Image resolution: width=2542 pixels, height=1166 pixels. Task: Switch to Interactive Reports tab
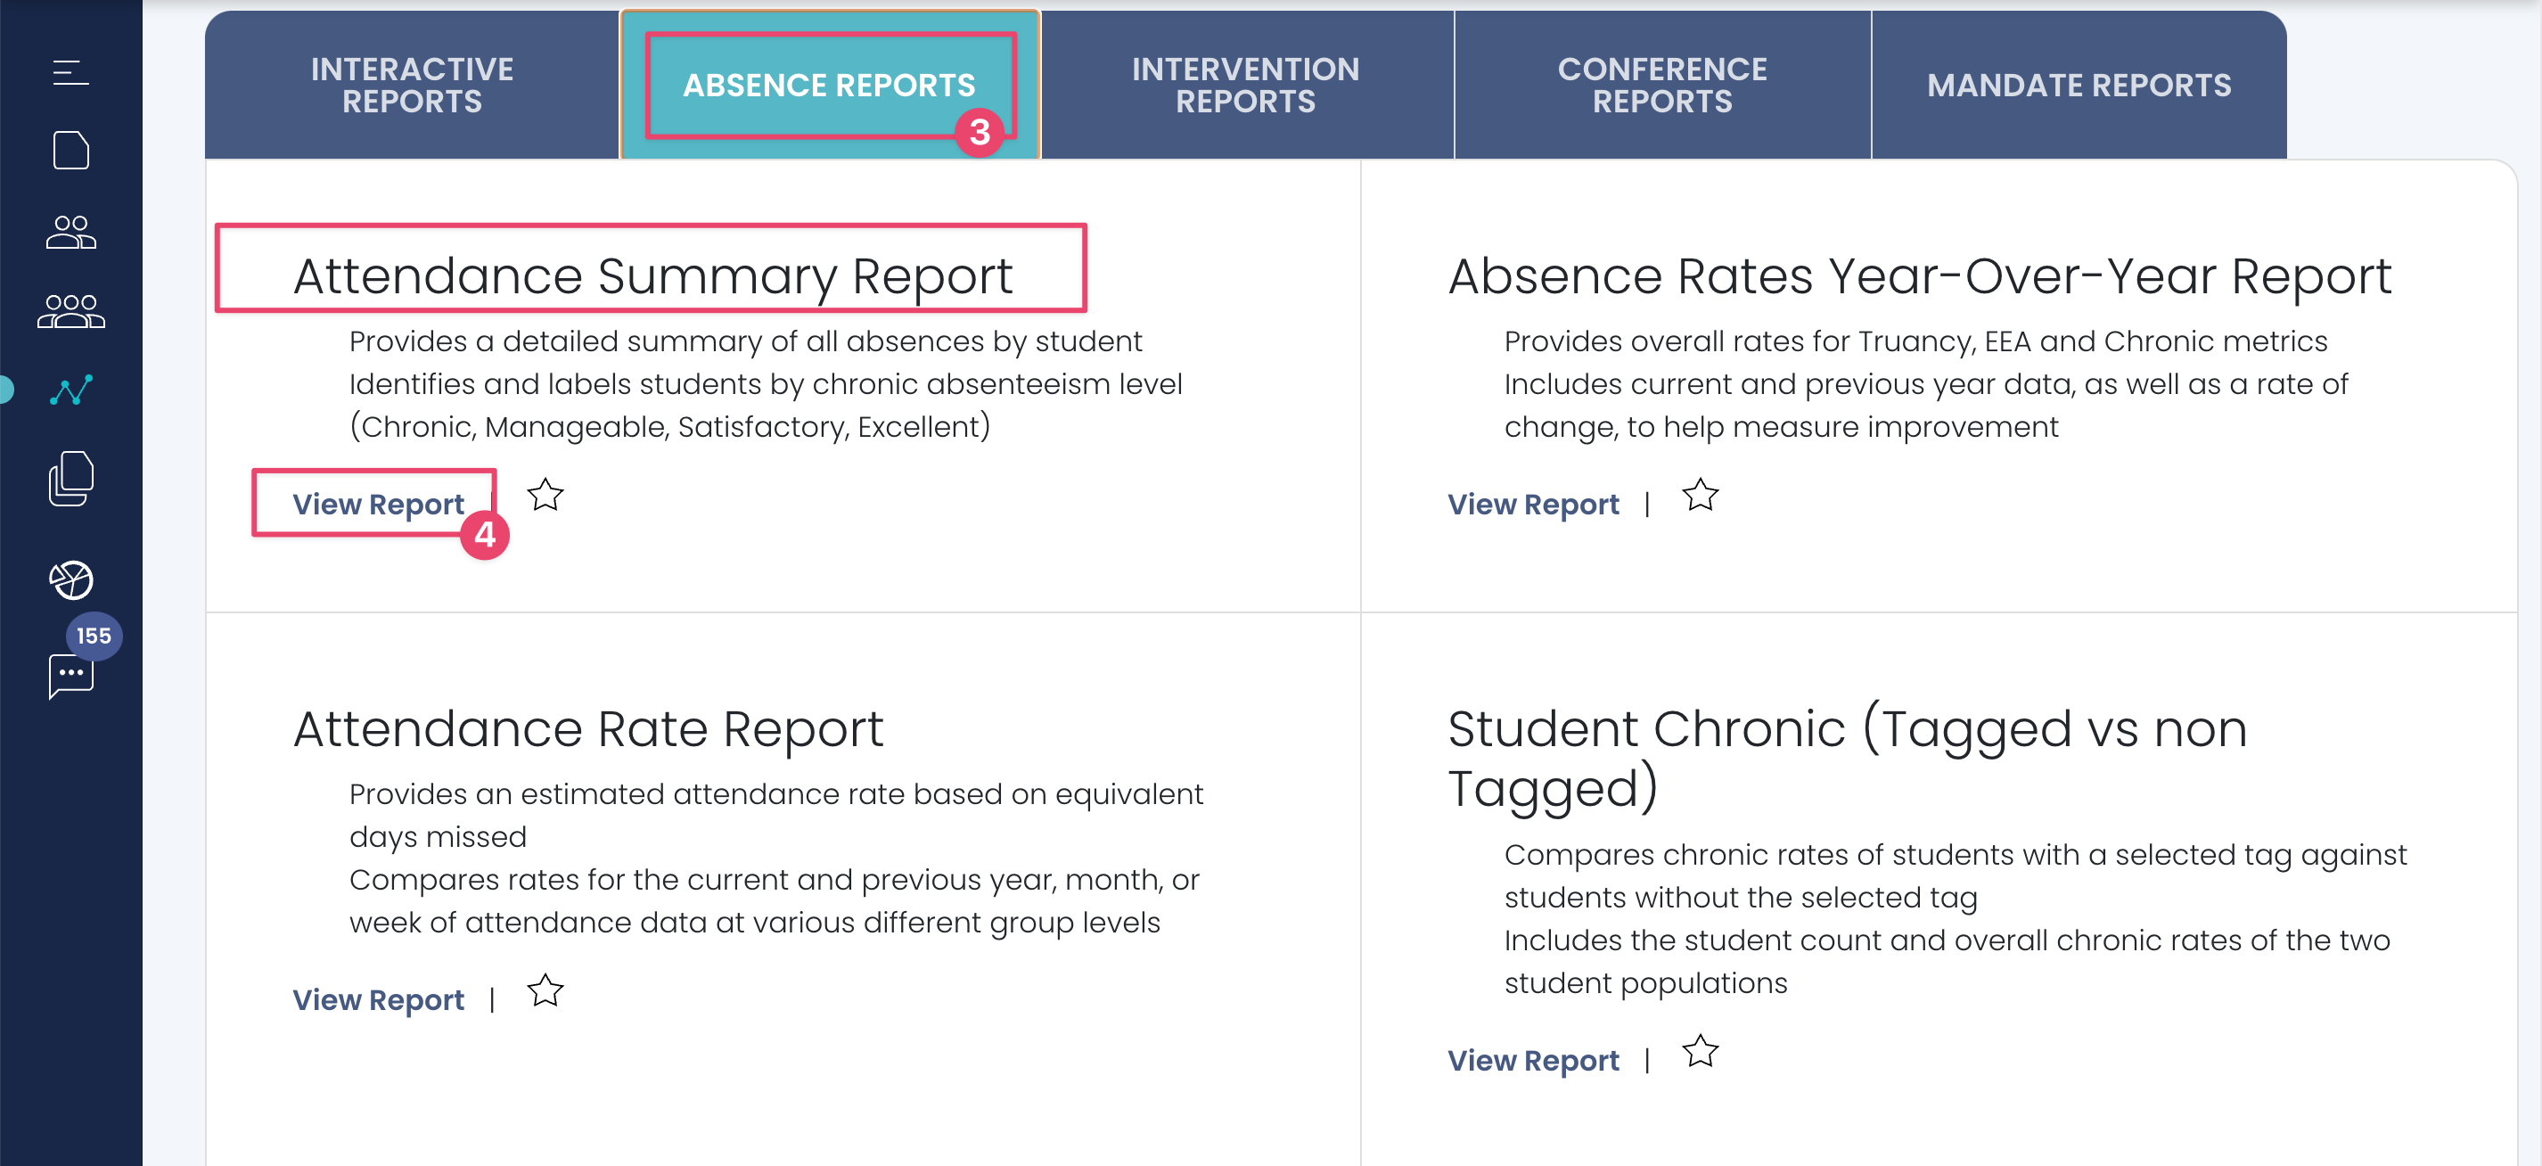coord(412,85)
